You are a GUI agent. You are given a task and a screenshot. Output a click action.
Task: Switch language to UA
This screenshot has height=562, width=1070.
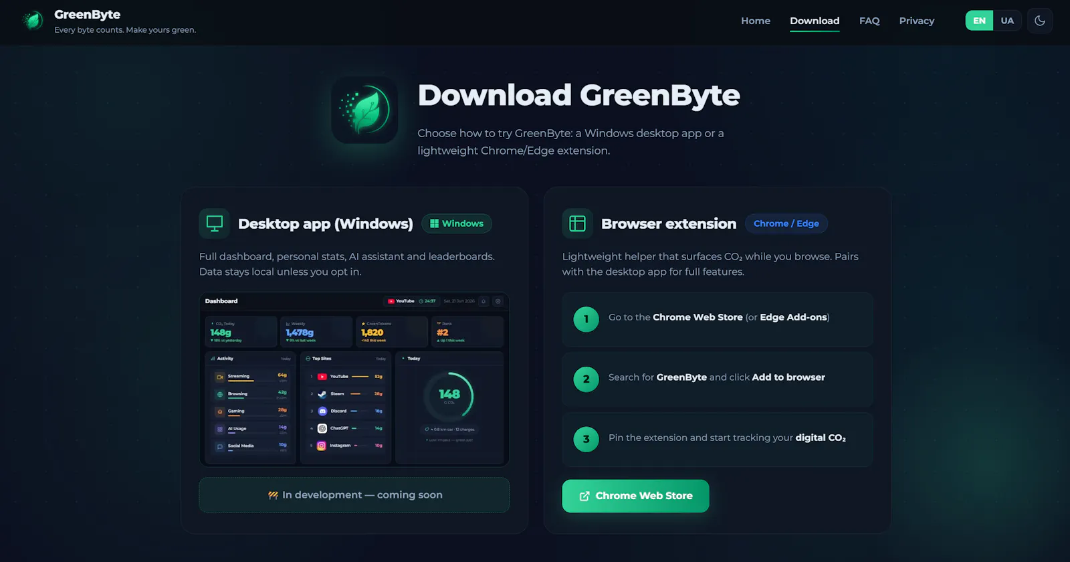pos(1007,21)
